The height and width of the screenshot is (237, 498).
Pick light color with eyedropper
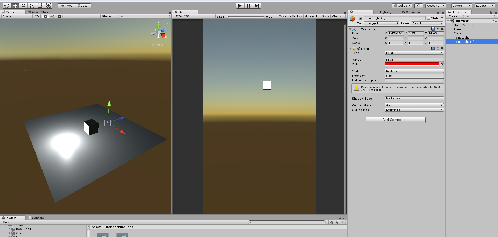pos(442,64)
